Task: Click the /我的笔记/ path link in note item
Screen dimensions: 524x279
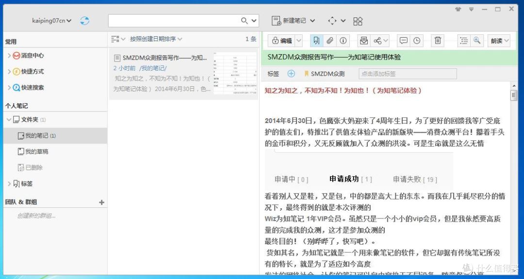Action: tap(153, 68)
